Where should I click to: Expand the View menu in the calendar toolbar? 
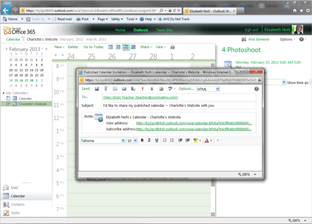160,47
